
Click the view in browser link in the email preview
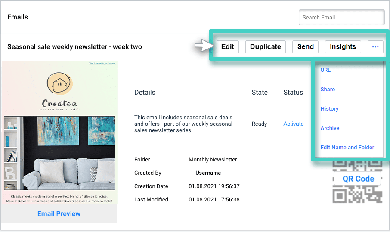tap(102, 63)
